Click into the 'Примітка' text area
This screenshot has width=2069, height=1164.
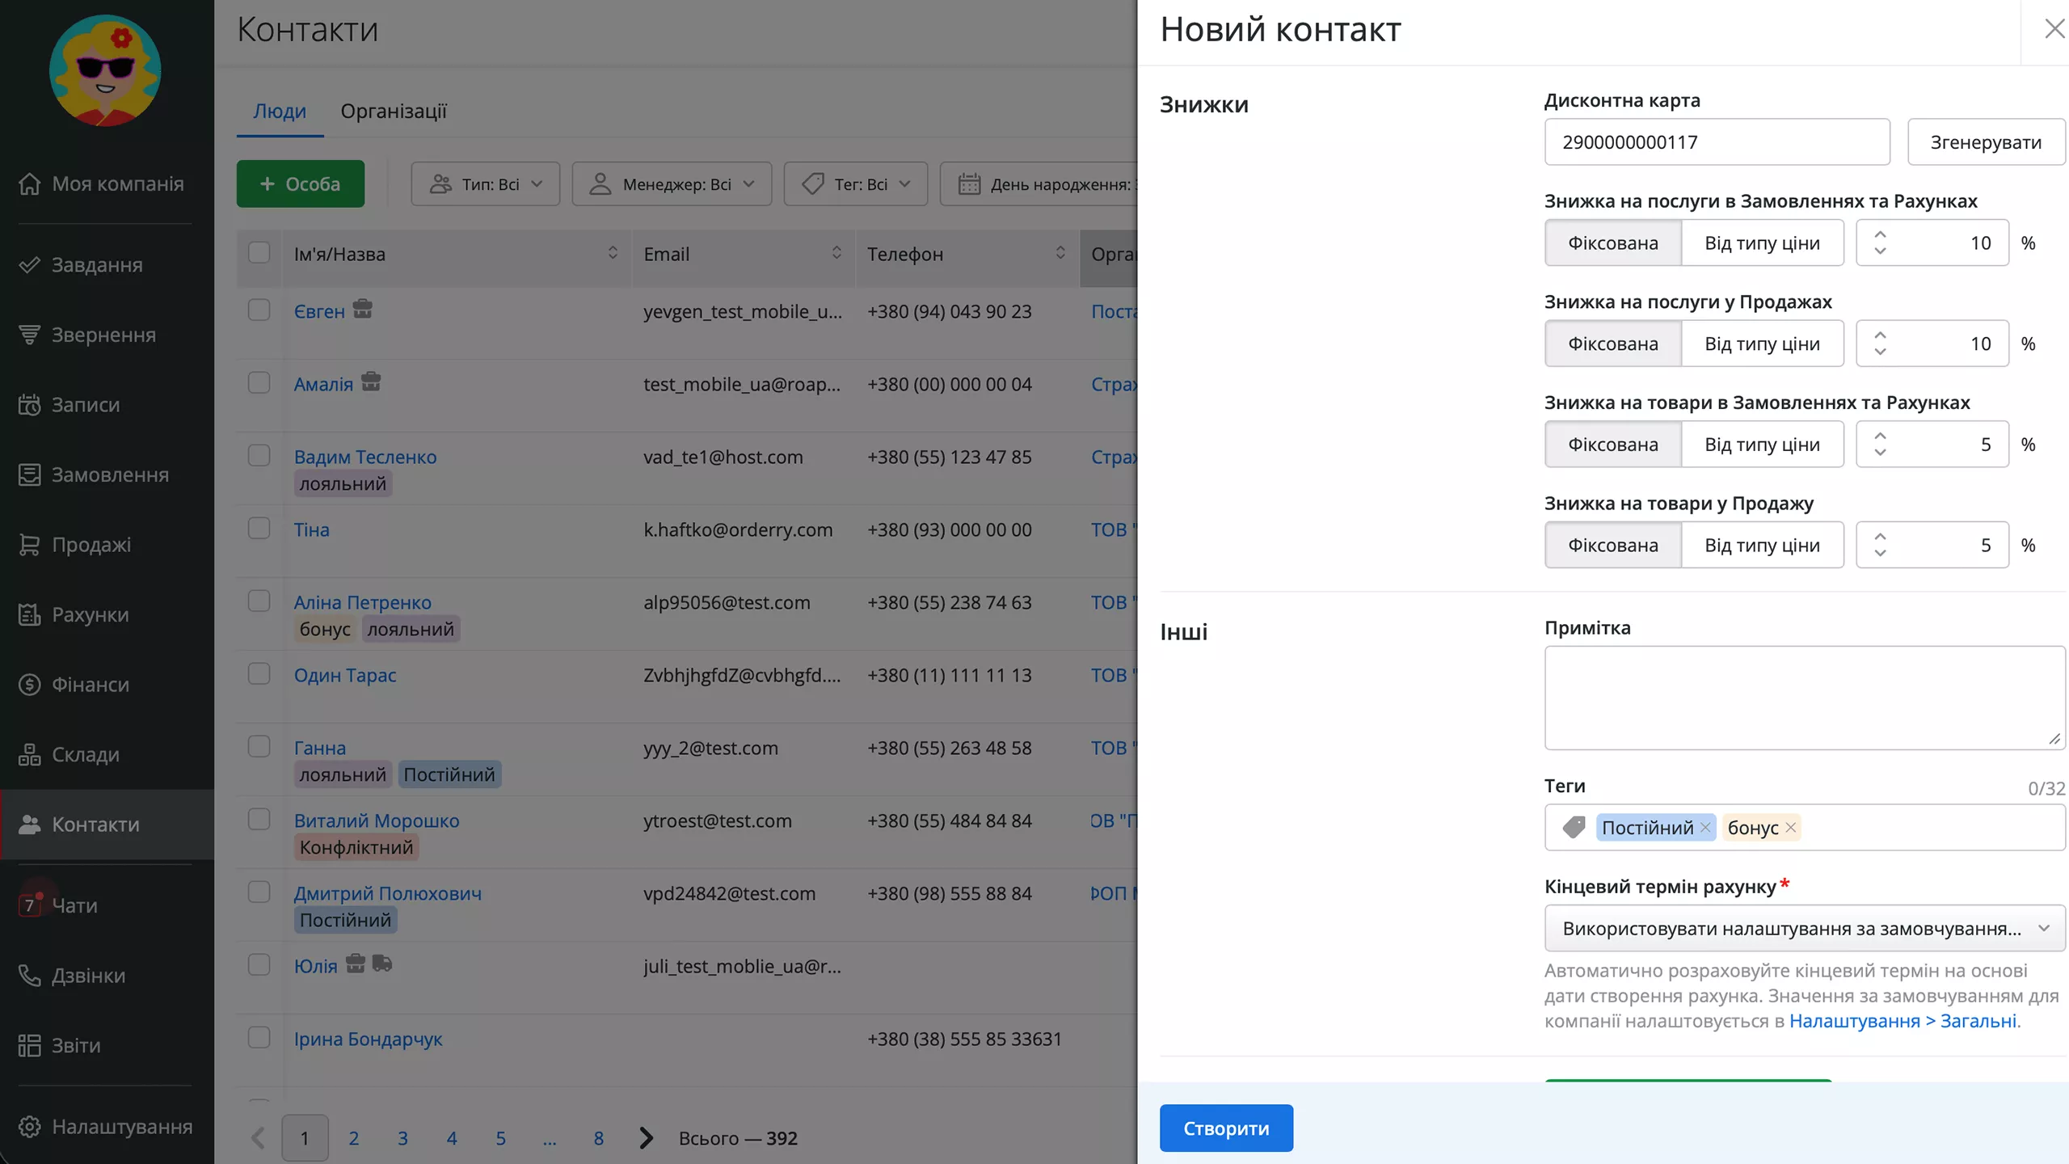1804,698
